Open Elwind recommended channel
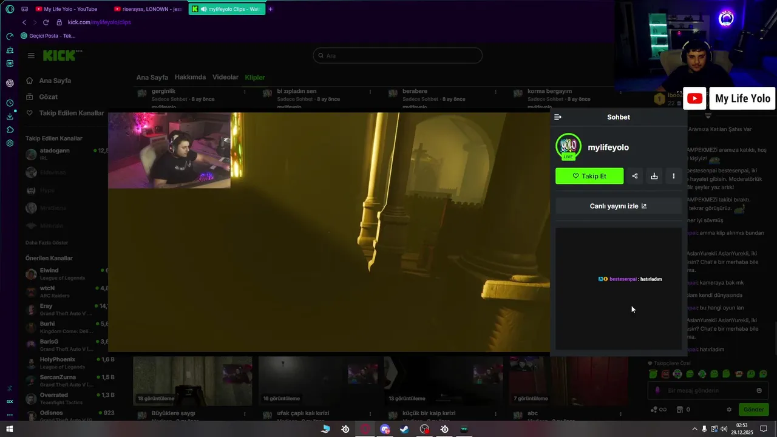The height and width of the screenshot is (437, 777). [67, 274]
